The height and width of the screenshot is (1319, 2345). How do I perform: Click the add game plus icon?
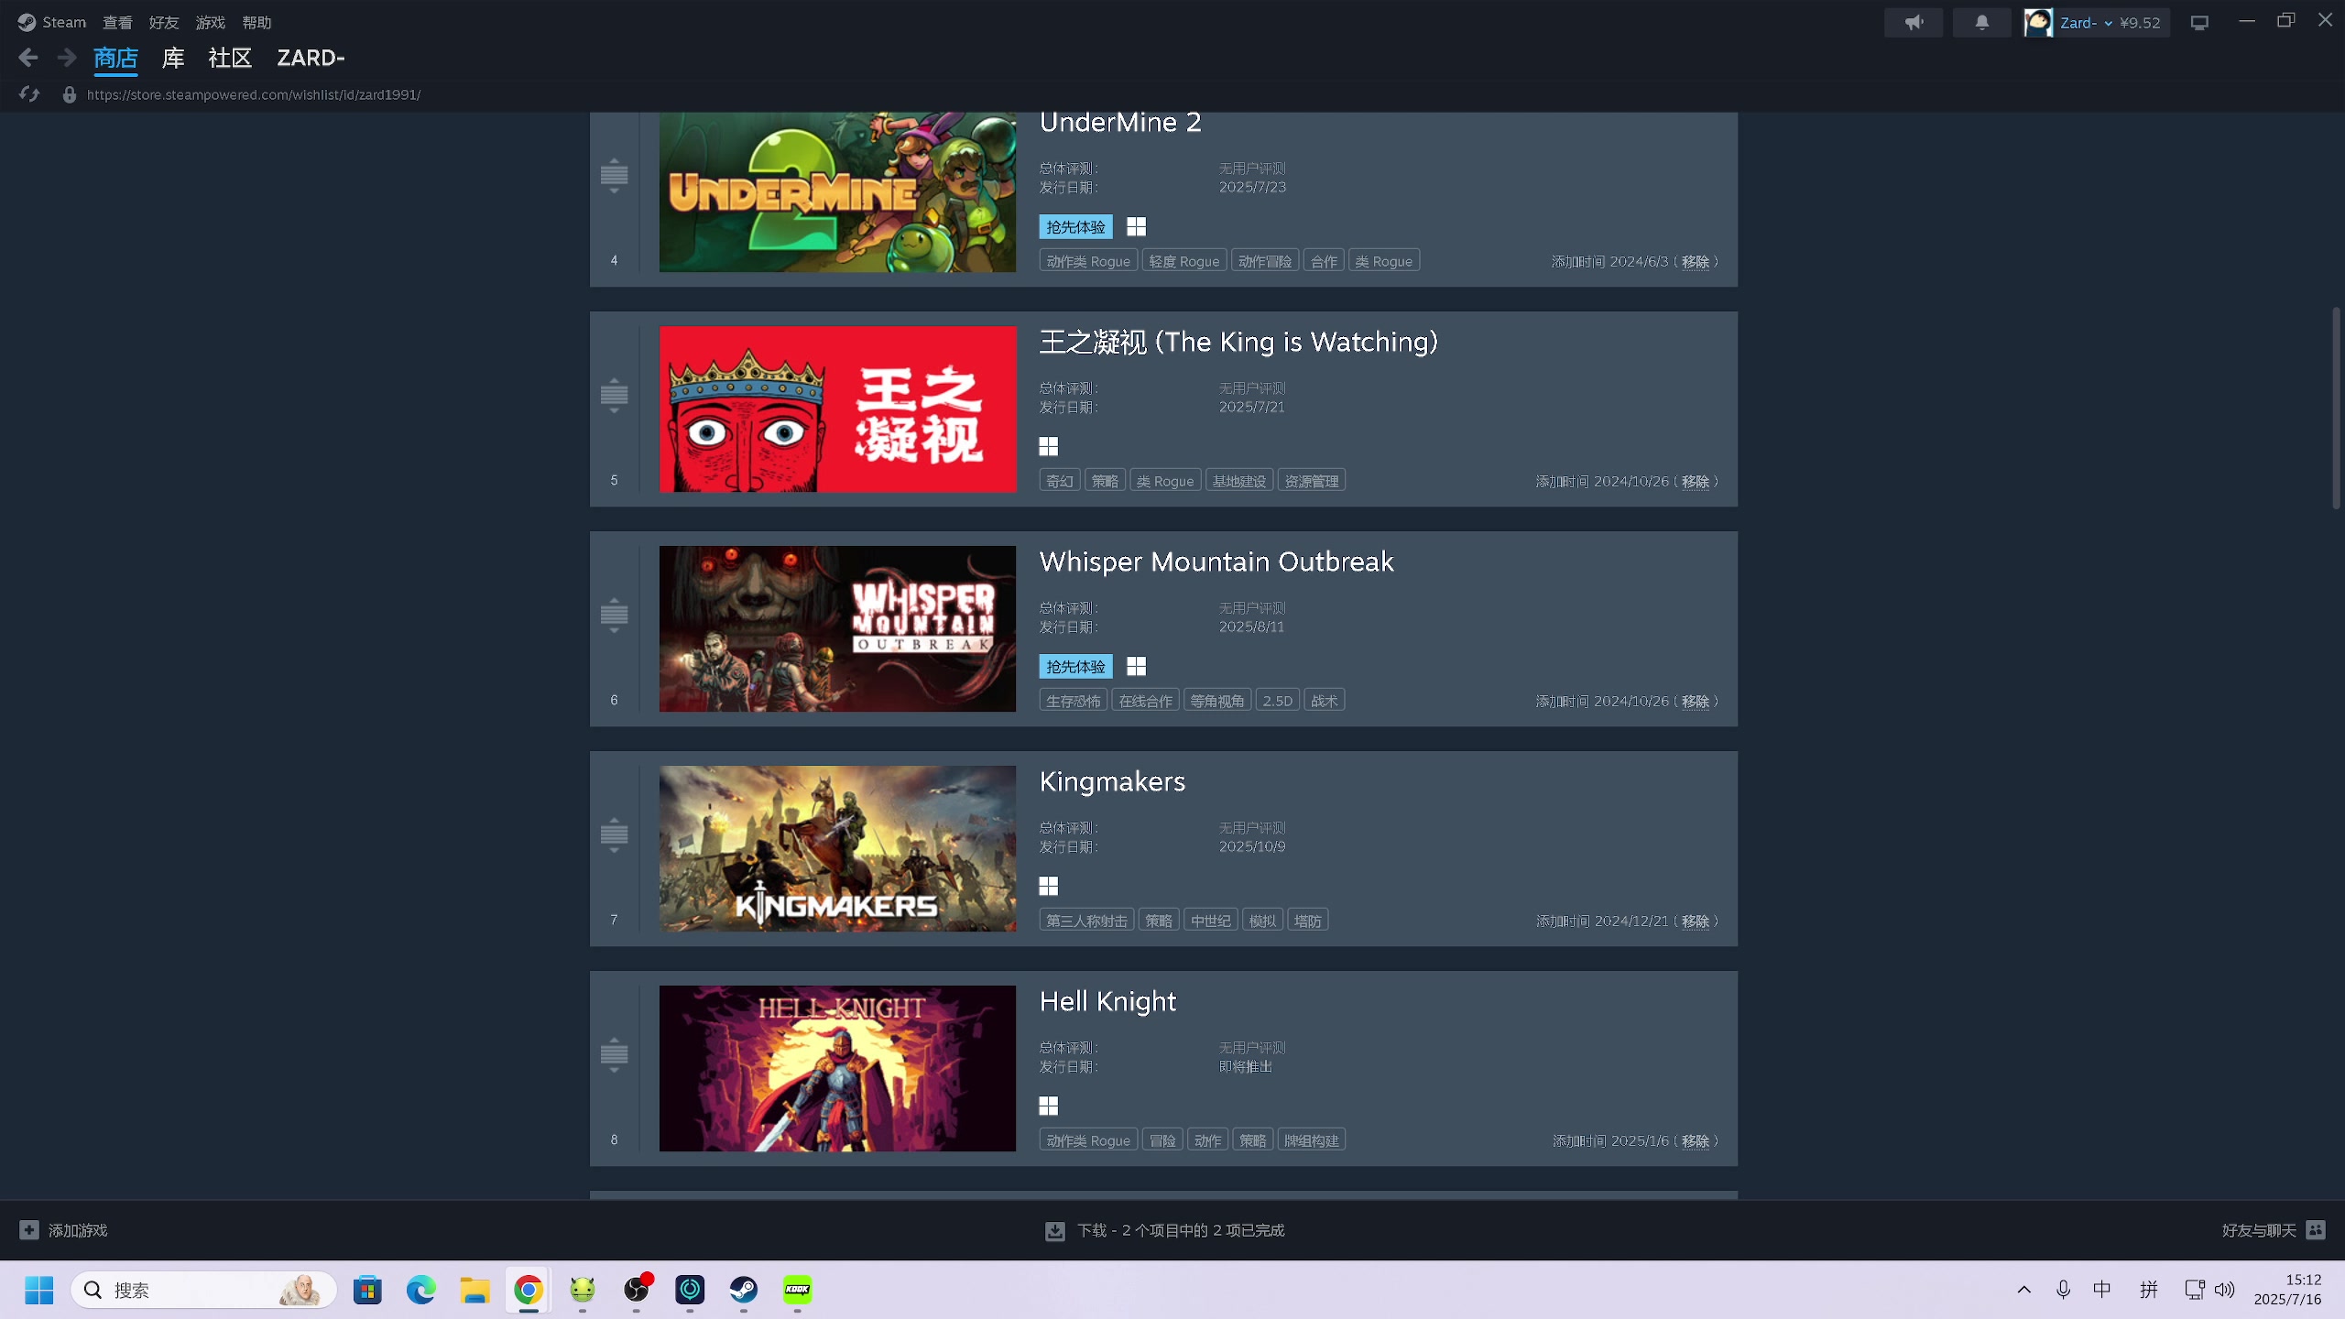(29, 1230)
